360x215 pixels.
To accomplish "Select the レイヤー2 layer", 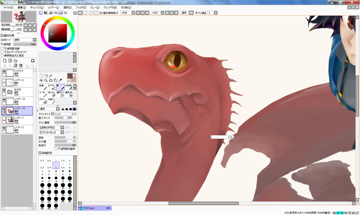I will pyautogui.click(x=22, y=129).
